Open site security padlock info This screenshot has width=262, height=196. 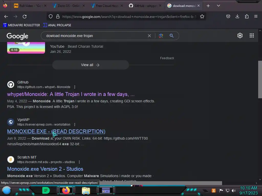click(58, 17)
